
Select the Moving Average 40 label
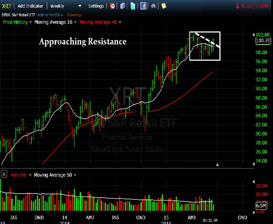98,22
